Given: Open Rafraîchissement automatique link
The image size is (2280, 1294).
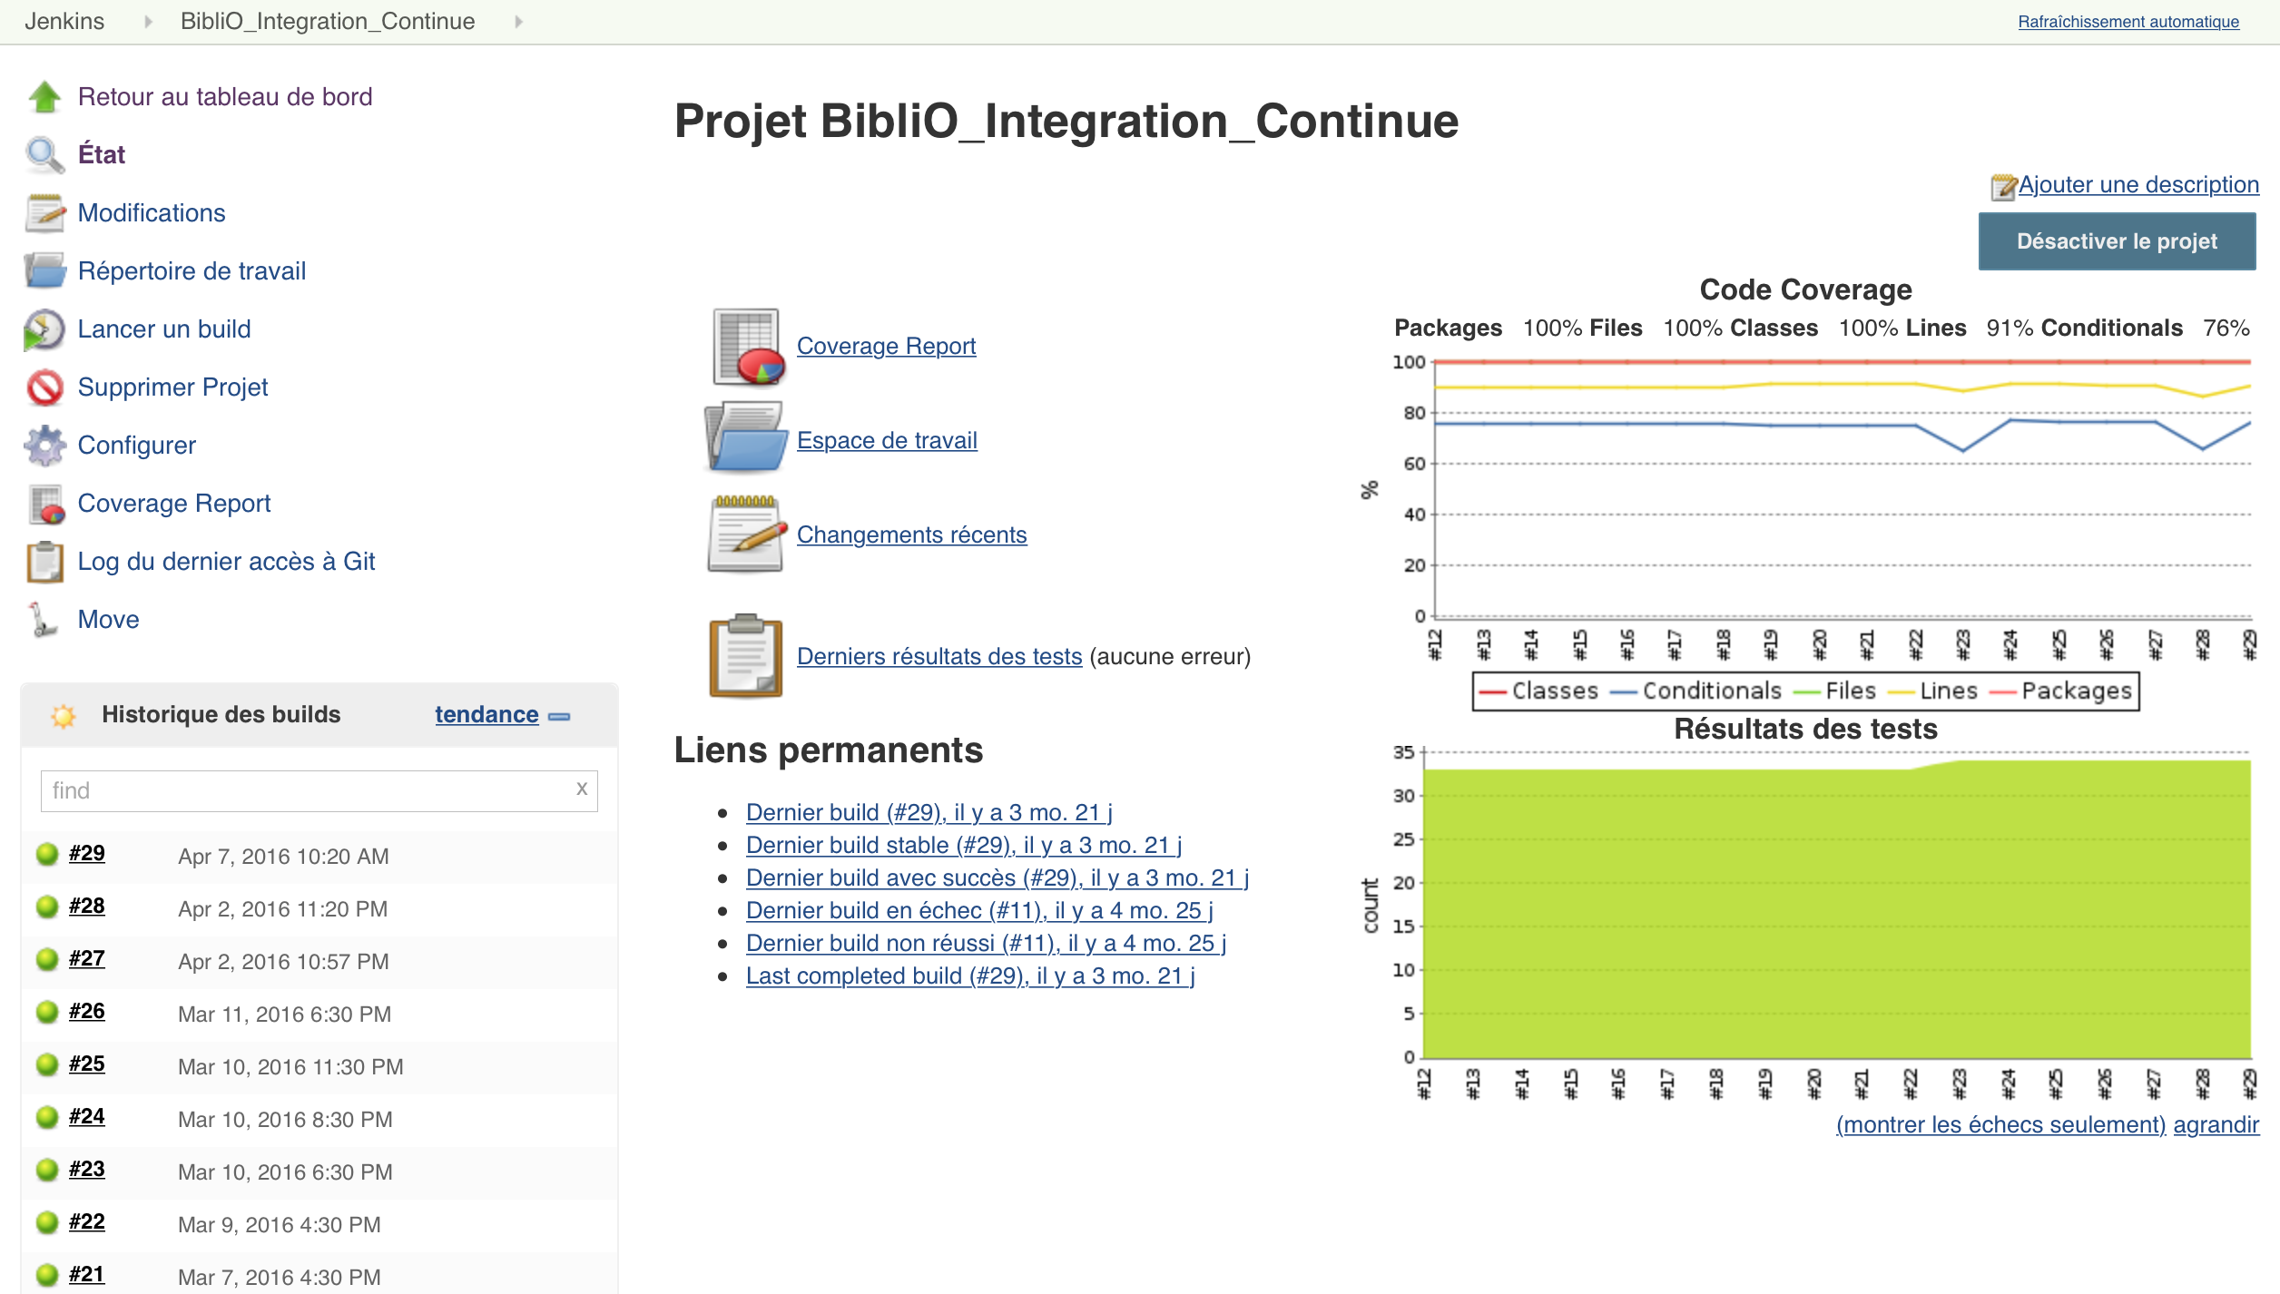Looking at the screenshot, I should (x=2128, y=22).
